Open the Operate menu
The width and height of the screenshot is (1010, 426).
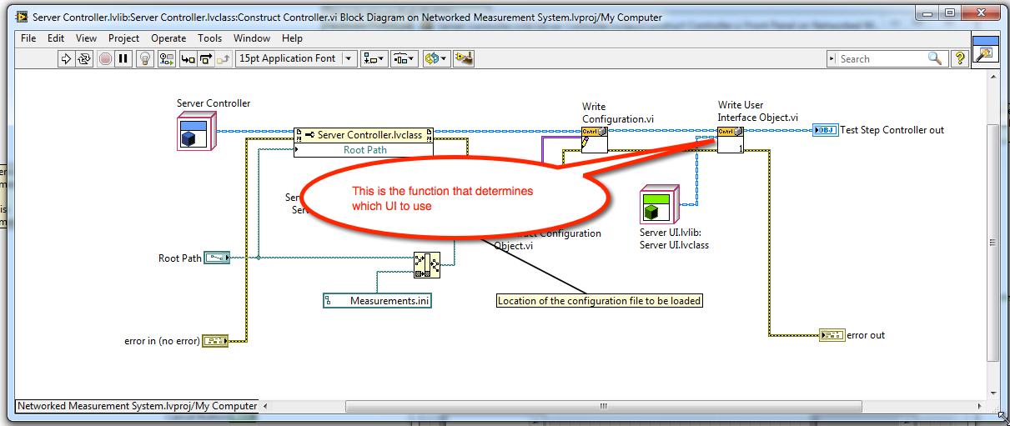168,38
